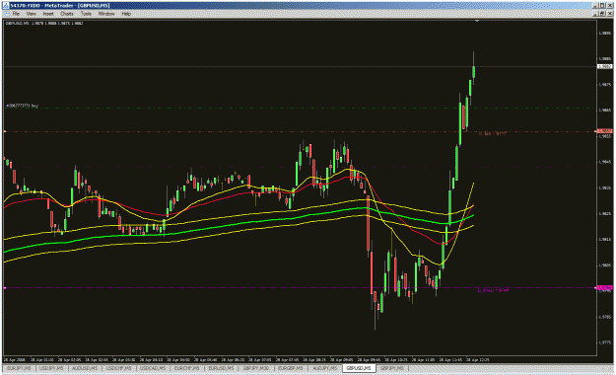The image size is (616, 375).
Task: Switch to the EURUSD,M5 chart tab
Action: tap(221, 368)
